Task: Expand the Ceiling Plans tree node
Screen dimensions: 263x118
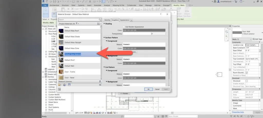Action: click(46, 52)
